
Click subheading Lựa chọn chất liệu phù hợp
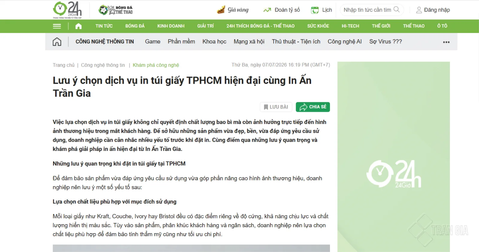[115, 202]
